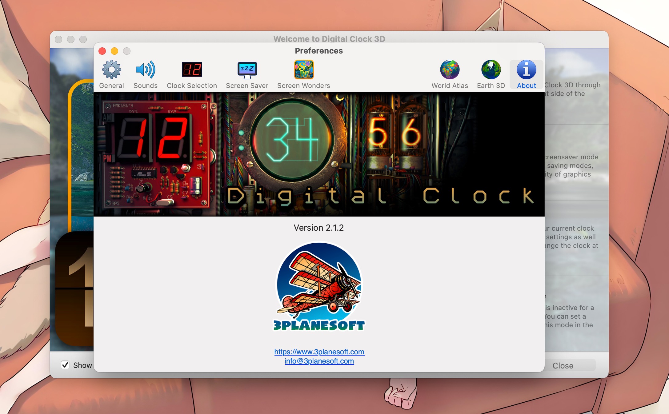669x414 pixels.
Task: Click the flip clock thumbnail in Welcome window
Action: tap(75, 289)
